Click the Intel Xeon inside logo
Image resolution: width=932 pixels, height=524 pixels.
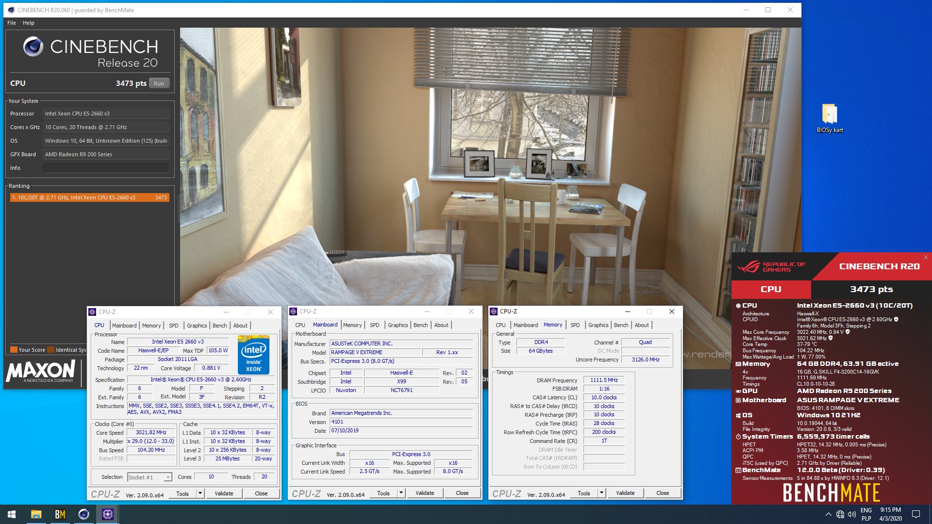coord(253,355)
